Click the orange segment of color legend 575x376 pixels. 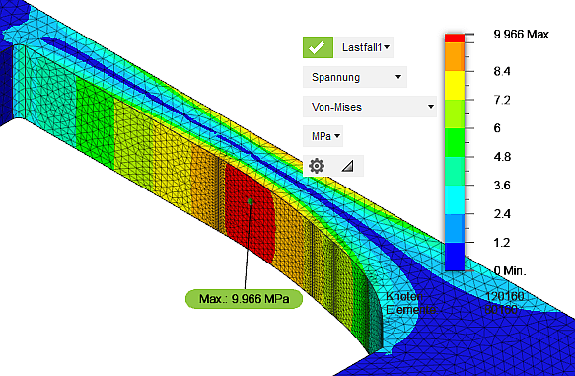[x=455, y=57]
